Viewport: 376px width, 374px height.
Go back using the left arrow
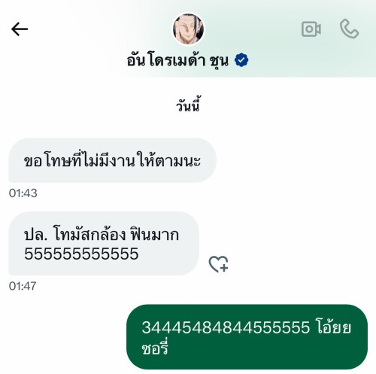[x=20, y=29]
